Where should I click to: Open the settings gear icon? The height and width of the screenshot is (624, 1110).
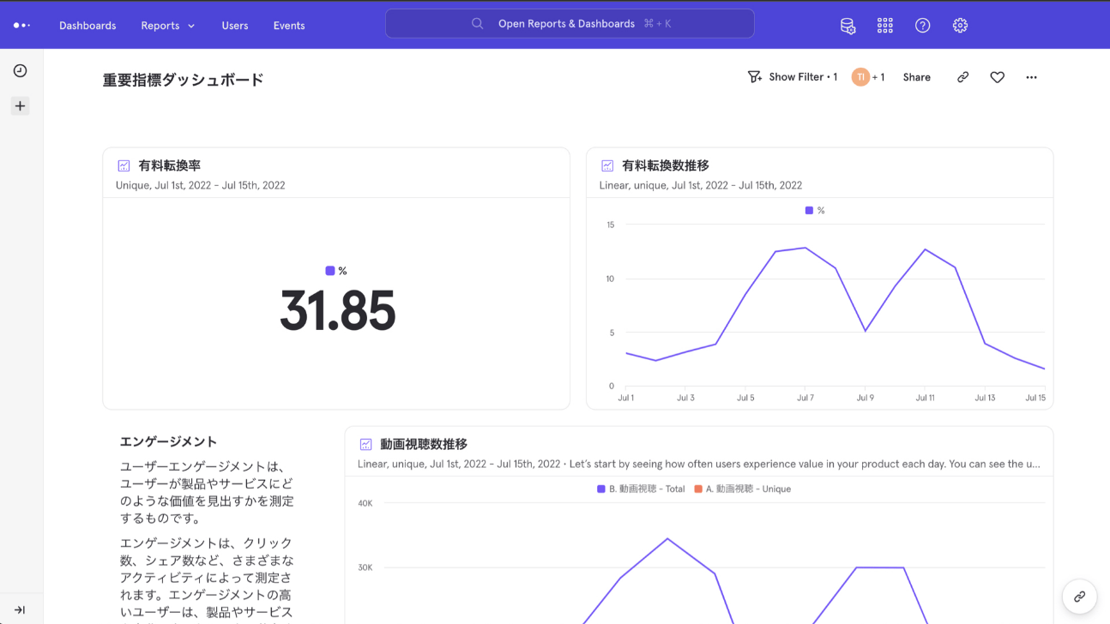960,26
